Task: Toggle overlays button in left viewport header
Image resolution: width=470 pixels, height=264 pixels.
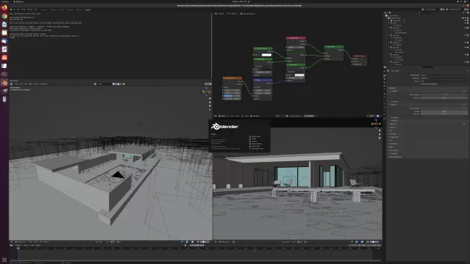Action: [x=192, y=242]
